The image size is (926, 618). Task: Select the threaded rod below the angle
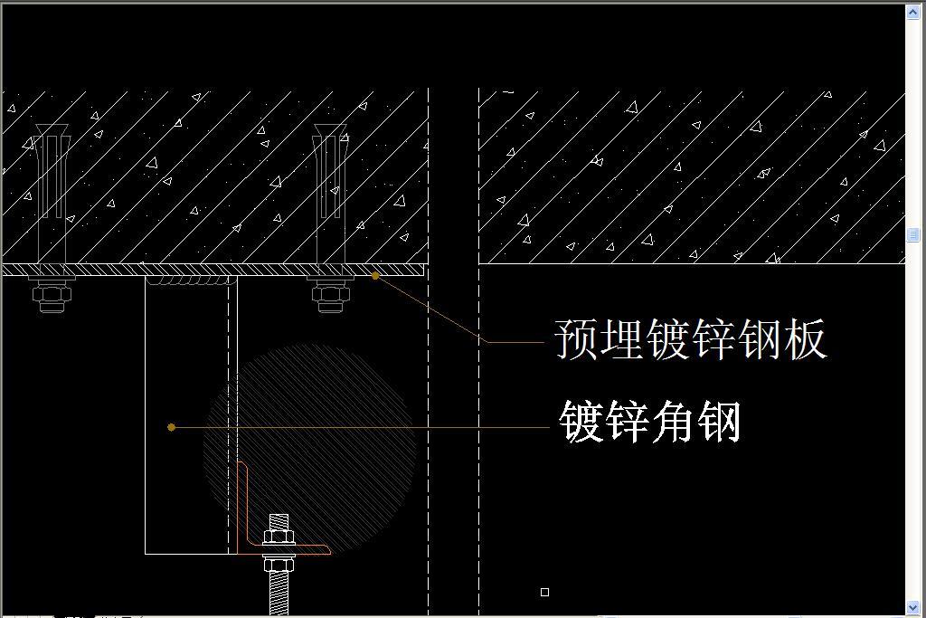pyautogui.click(x=279, y=588)
